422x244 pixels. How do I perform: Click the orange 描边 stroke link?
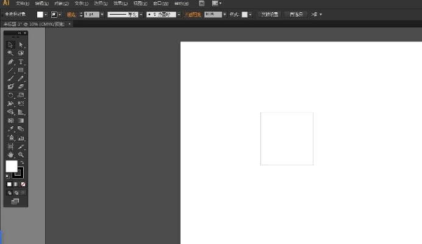click(x=71, y=15)
